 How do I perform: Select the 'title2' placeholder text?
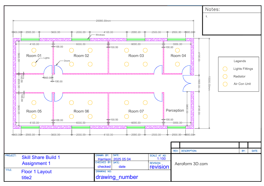pos(26,177)
